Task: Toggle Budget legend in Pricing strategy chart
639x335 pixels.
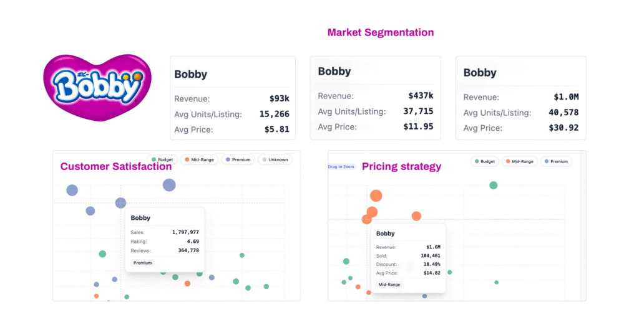Action: click(485, 161)
